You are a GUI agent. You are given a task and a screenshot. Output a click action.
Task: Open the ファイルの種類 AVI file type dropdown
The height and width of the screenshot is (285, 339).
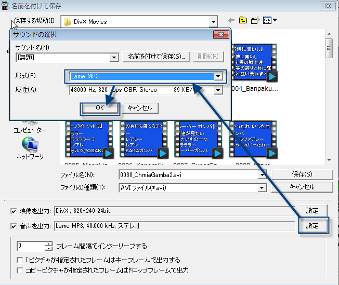coord(262,187)
